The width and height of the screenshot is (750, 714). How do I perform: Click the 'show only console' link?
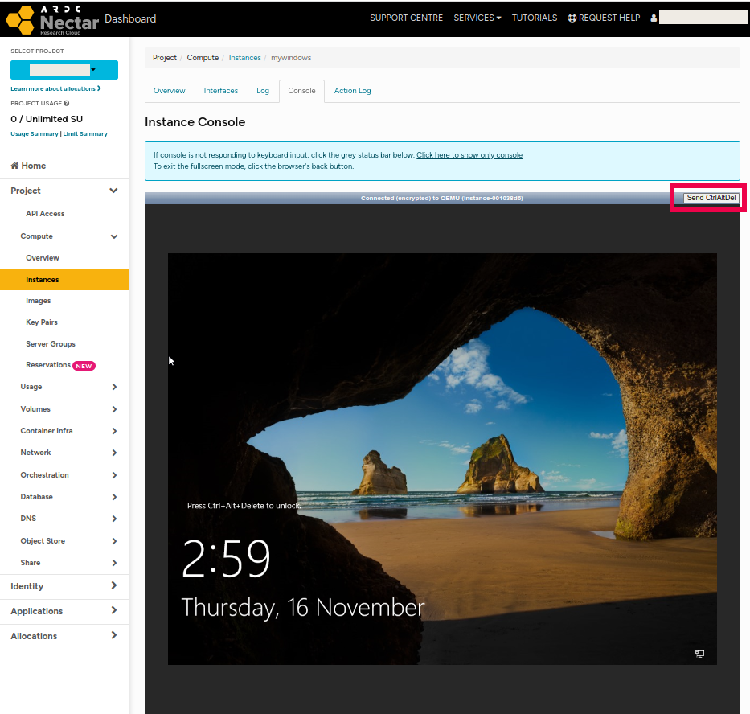click(x=469, y=155)
